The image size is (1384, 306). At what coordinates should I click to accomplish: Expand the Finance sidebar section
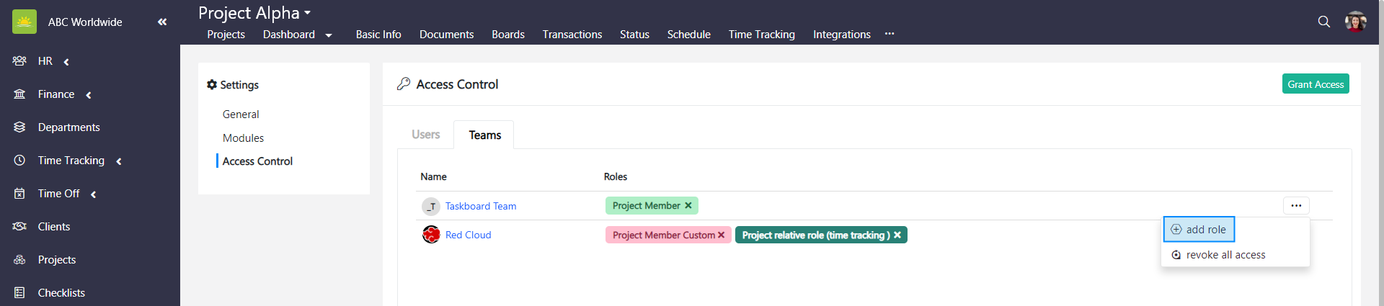tap(88, 95)
